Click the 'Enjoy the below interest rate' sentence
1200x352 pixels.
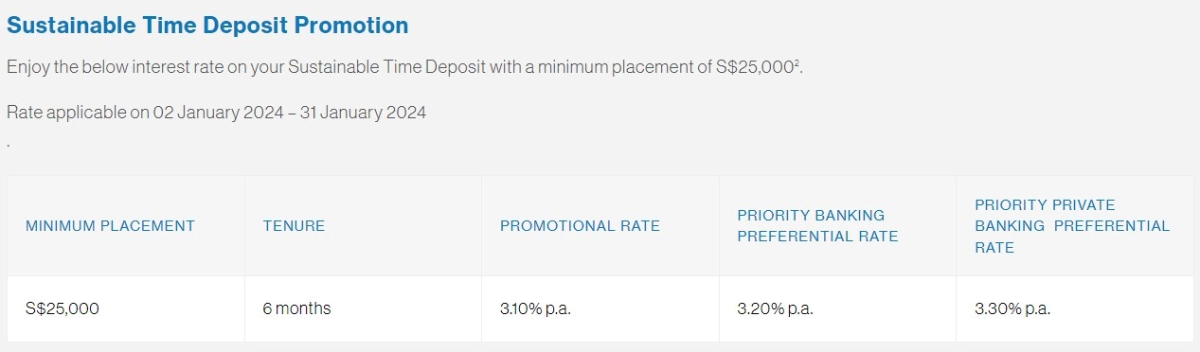click(x=404, y=68)
